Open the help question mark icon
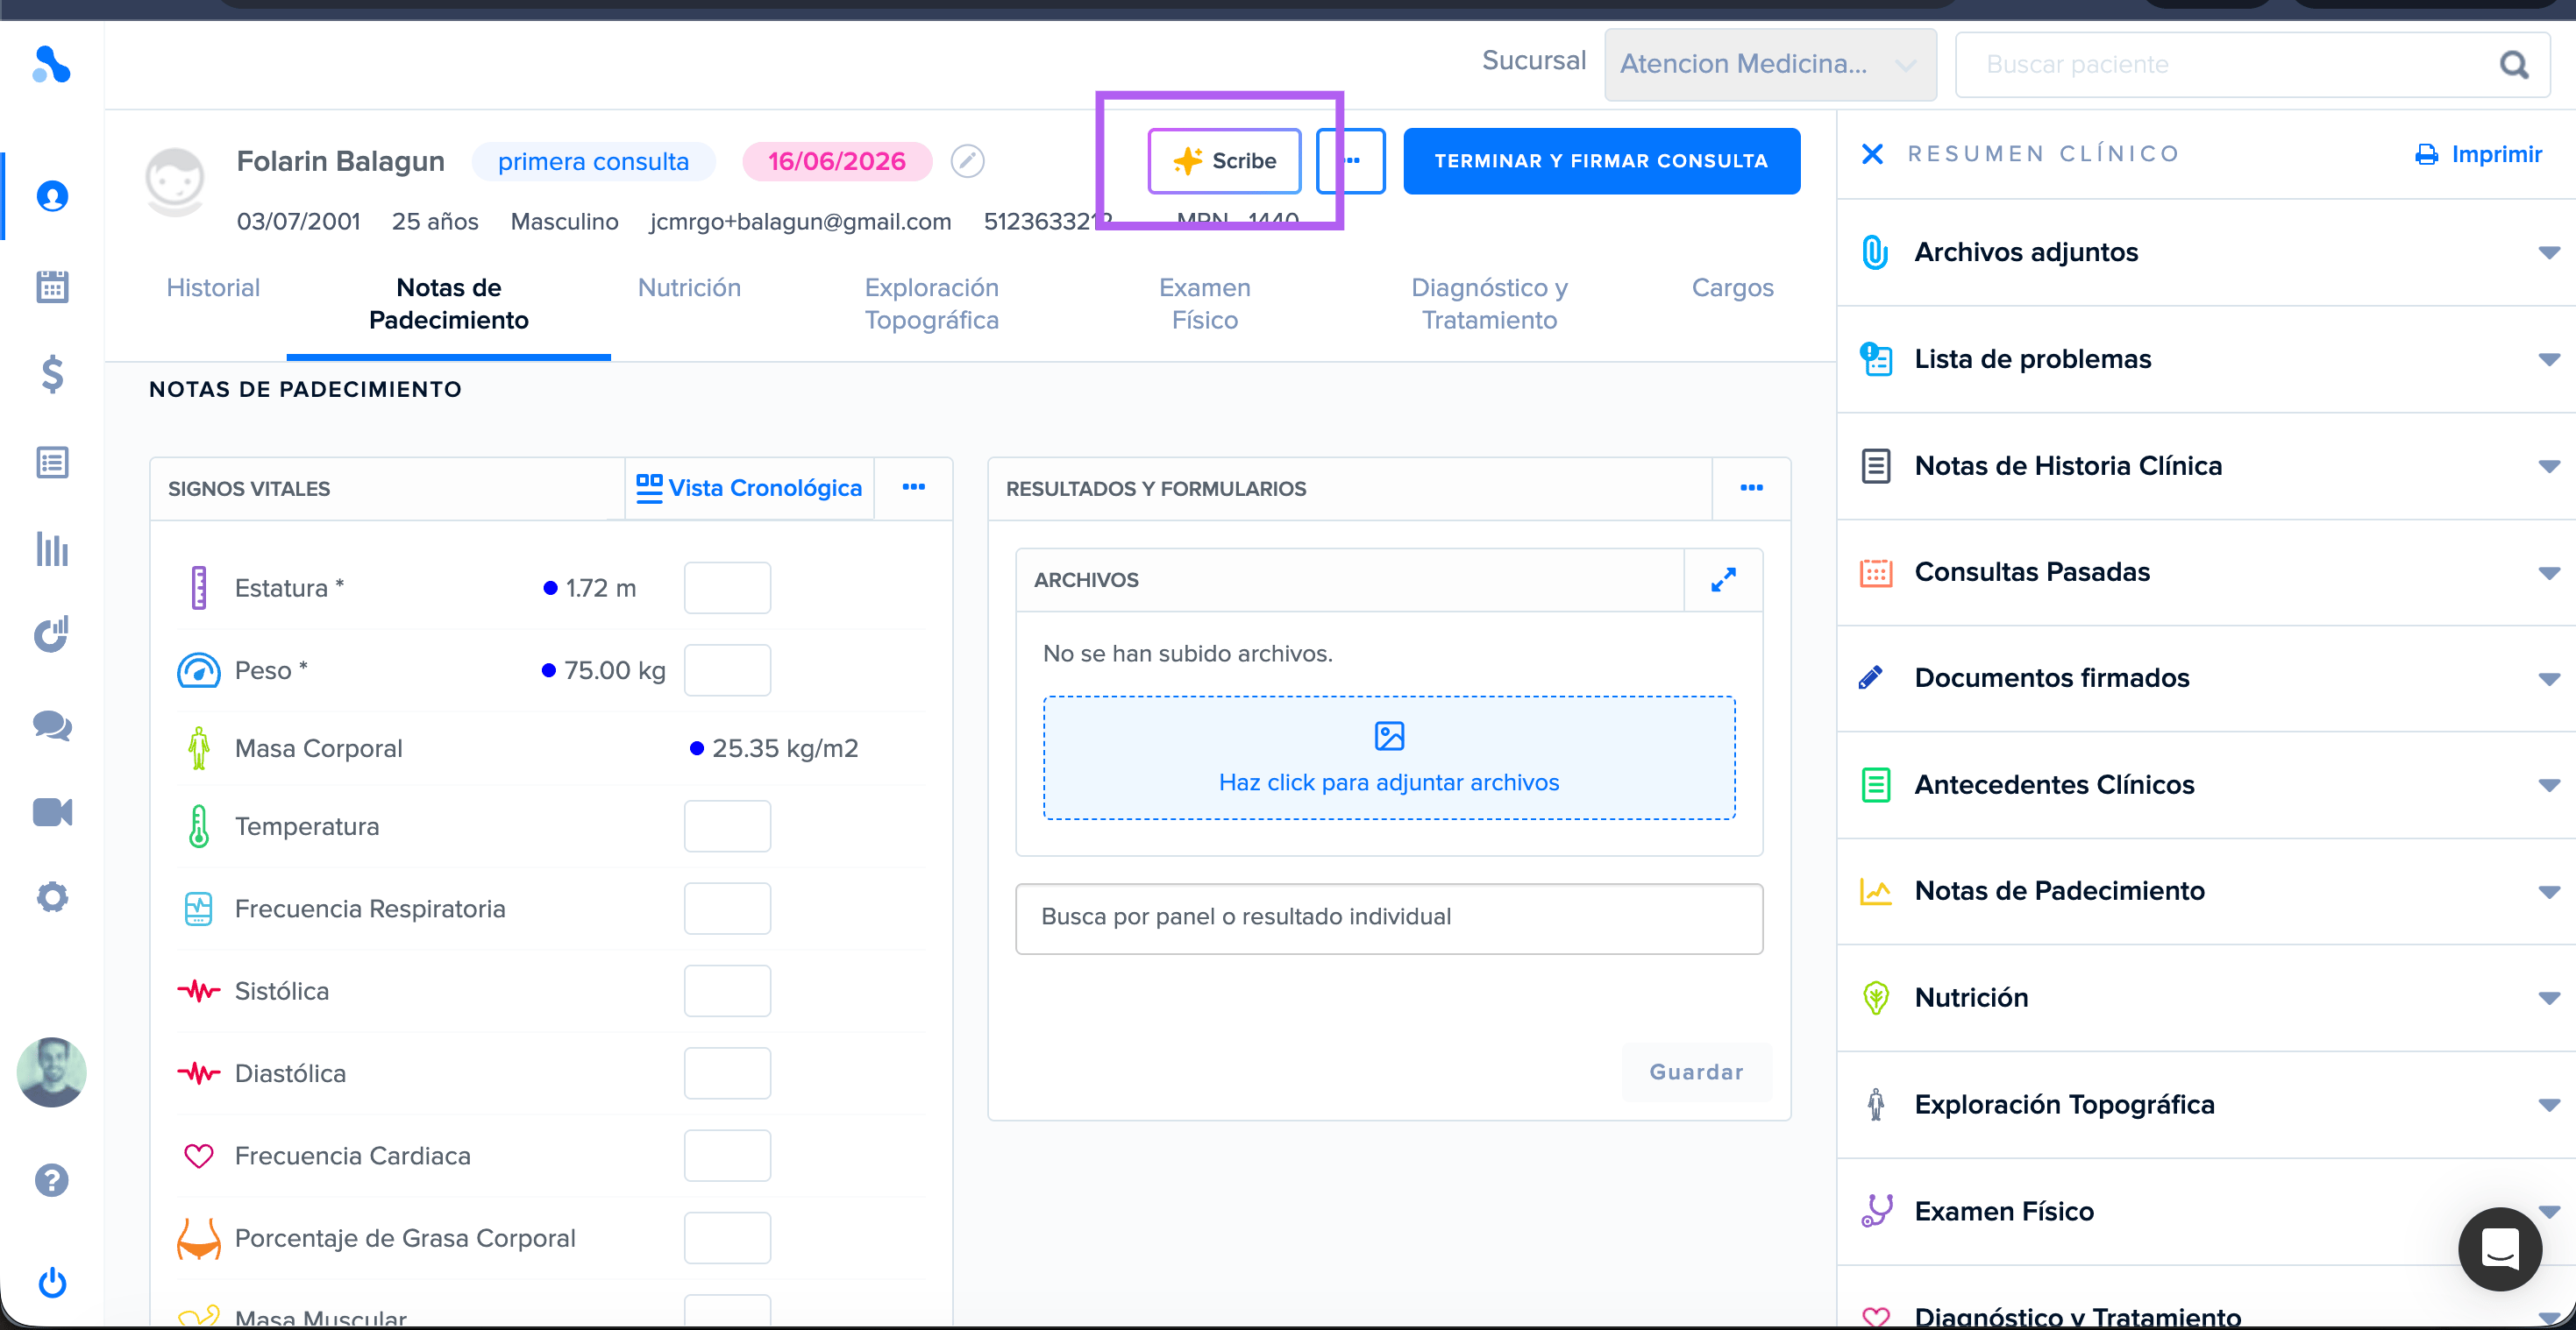Image resolution: width=2576 pixels, height=1330 pixels. (52, 1180)
